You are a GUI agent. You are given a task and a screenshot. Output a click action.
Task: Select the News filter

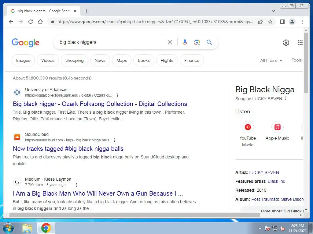click(100, 61)
